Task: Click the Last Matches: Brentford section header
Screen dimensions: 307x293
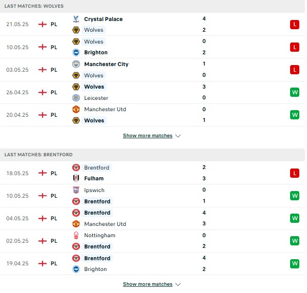Action: [152, 155]
